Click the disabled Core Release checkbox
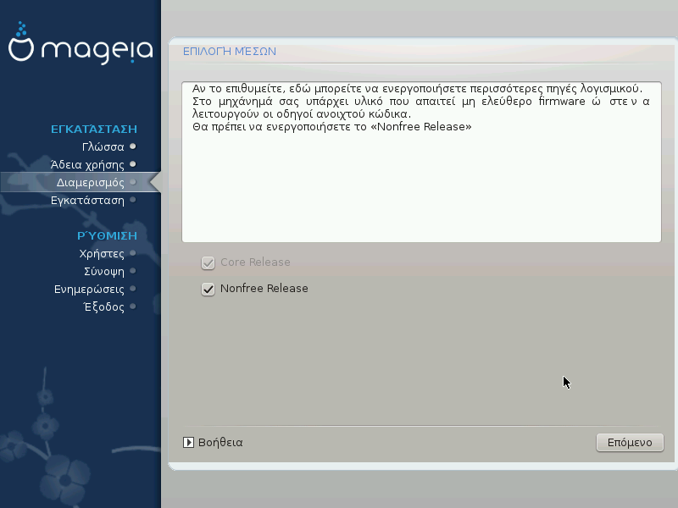This screenshot has width=678, height=508. pyautogui.click(x=208, y=262)
